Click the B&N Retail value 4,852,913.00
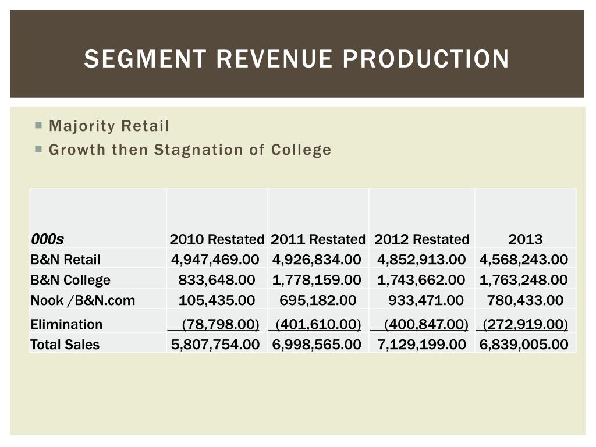This screenshot has height=447, width=596. pos(421,259)
